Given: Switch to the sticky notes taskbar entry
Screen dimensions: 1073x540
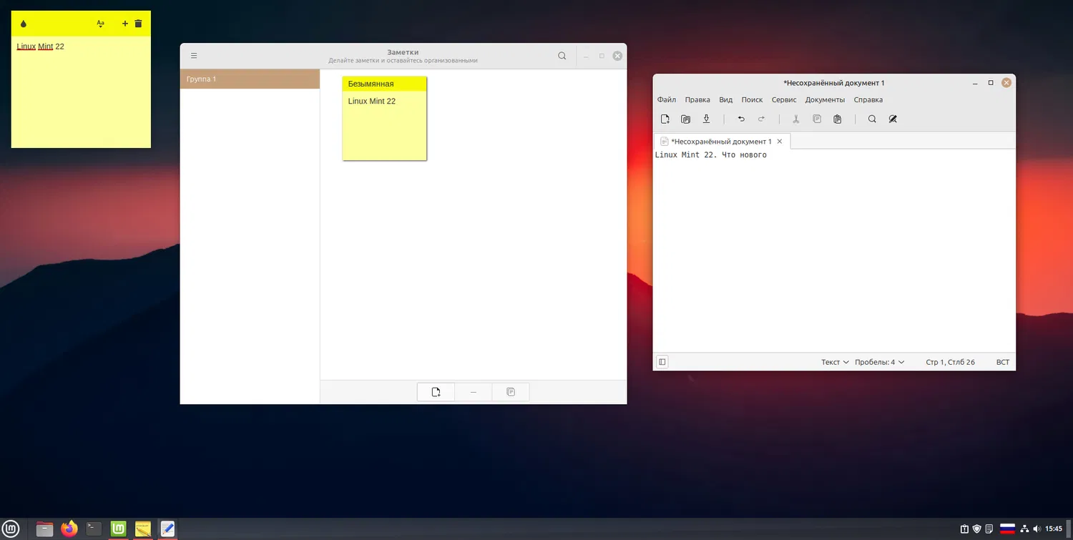Looking at the screenshot, I should [143, 529].
